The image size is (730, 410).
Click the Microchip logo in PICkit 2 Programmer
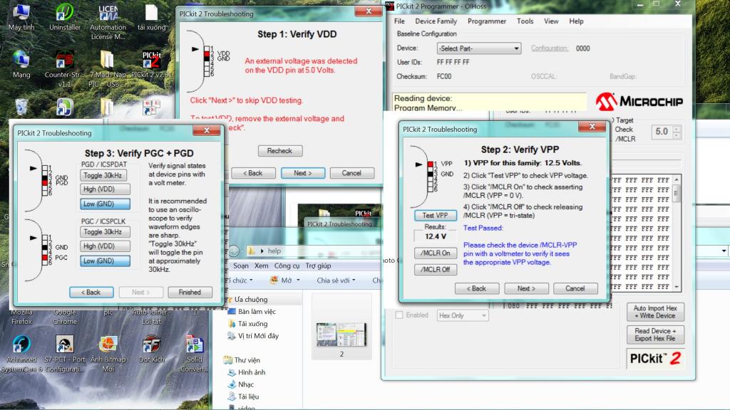pos(639,101)
